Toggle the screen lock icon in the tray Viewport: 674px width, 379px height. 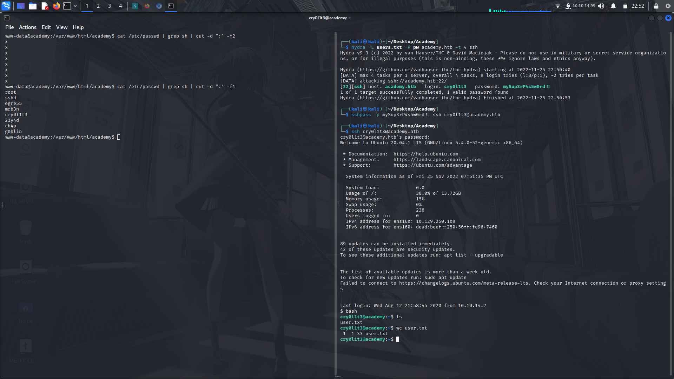[656, 6]
